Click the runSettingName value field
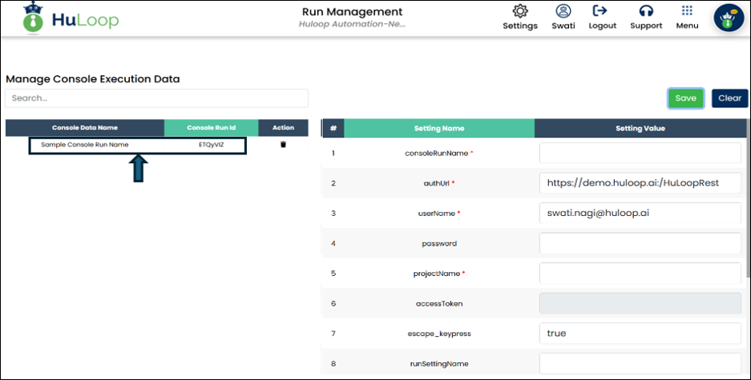Viewport: 751px width, 380px height. click(640, 363)
